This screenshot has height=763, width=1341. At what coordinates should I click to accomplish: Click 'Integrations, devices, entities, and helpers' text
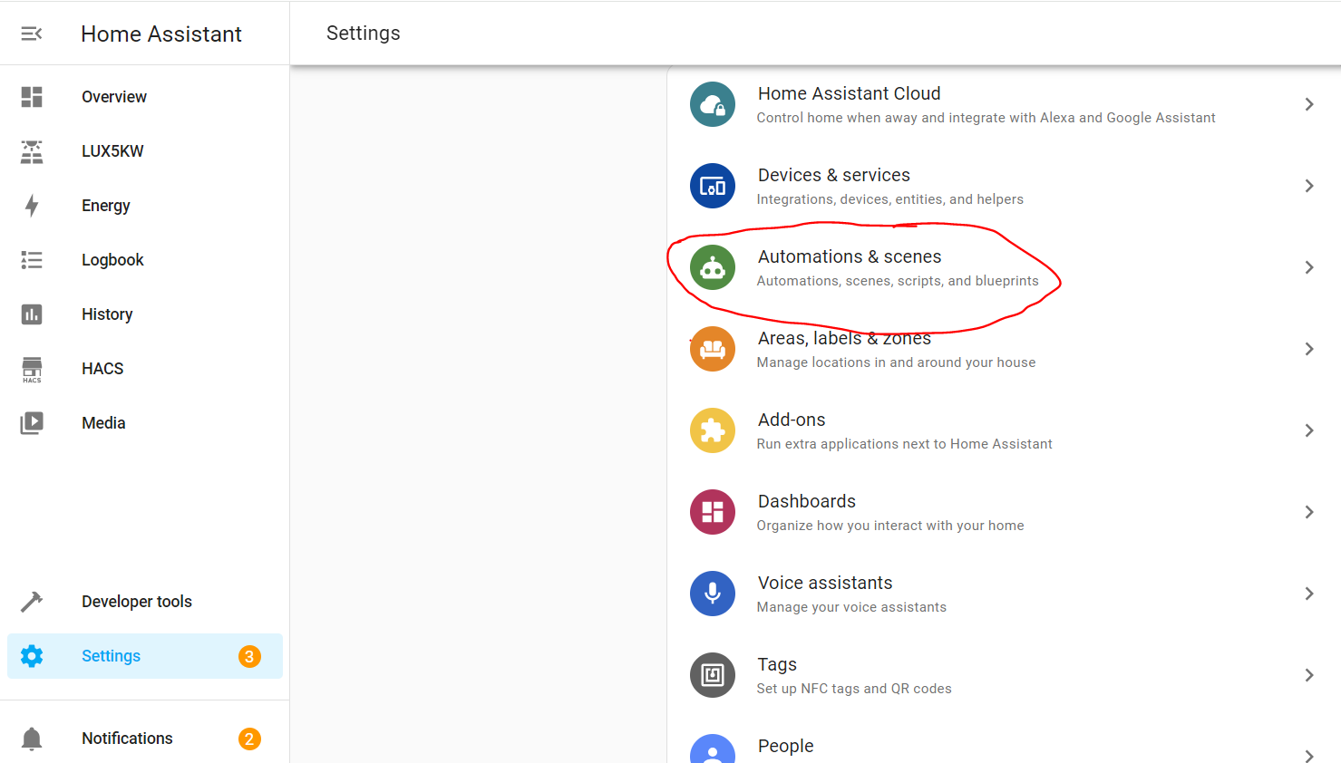890,199
